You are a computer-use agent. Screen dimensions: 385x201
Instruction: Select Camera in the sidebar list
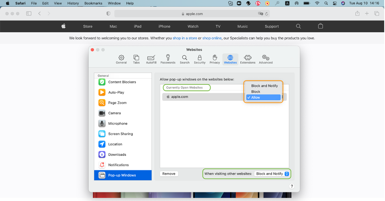[x=114, y=113]
